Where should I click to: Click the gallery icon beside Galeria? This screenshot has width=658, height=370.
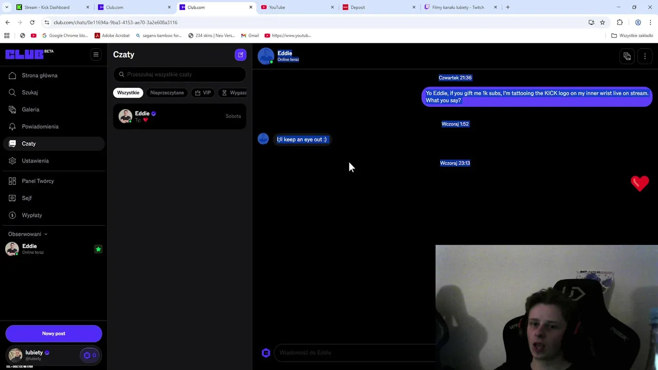point(12,109)
